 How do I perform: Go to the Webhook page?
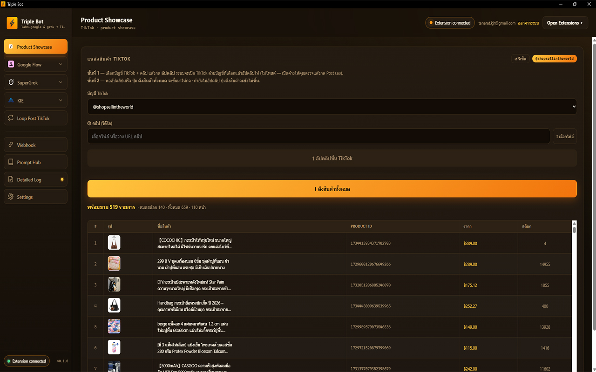point(35,145)
